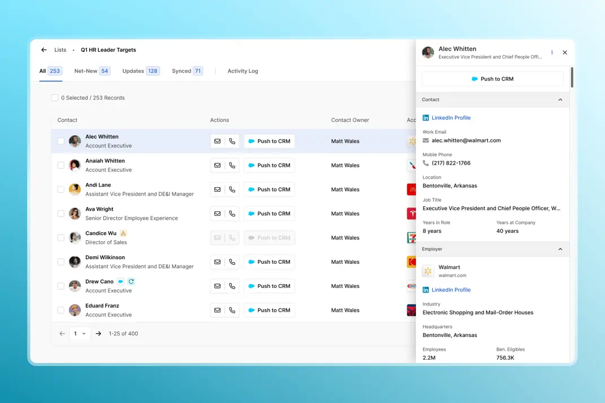
Task: Switch to the All 253 tab
Action: pos(51,71)
